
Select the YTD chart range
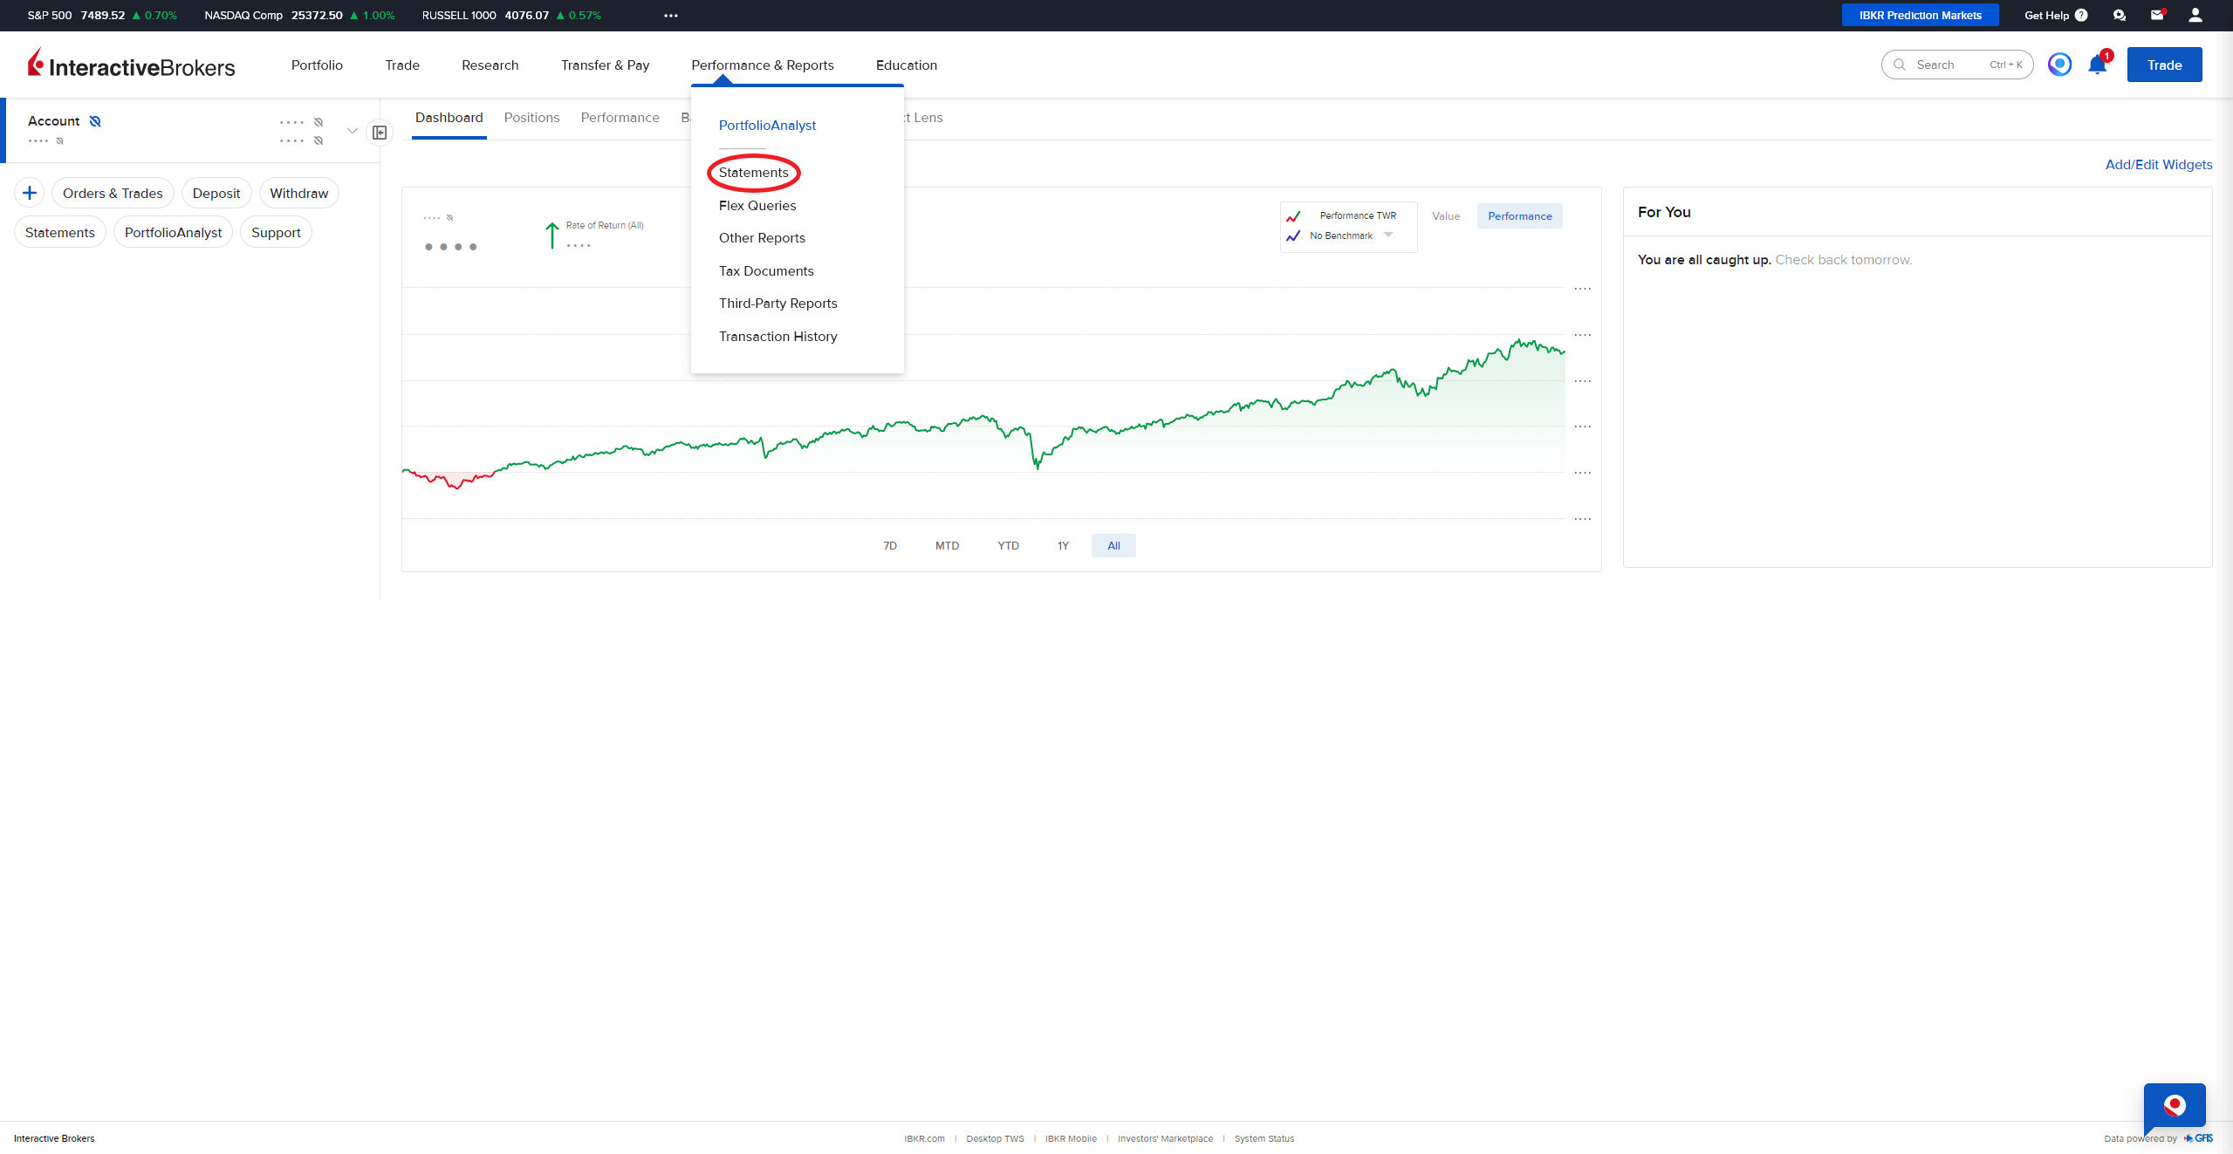[1008, 546]
